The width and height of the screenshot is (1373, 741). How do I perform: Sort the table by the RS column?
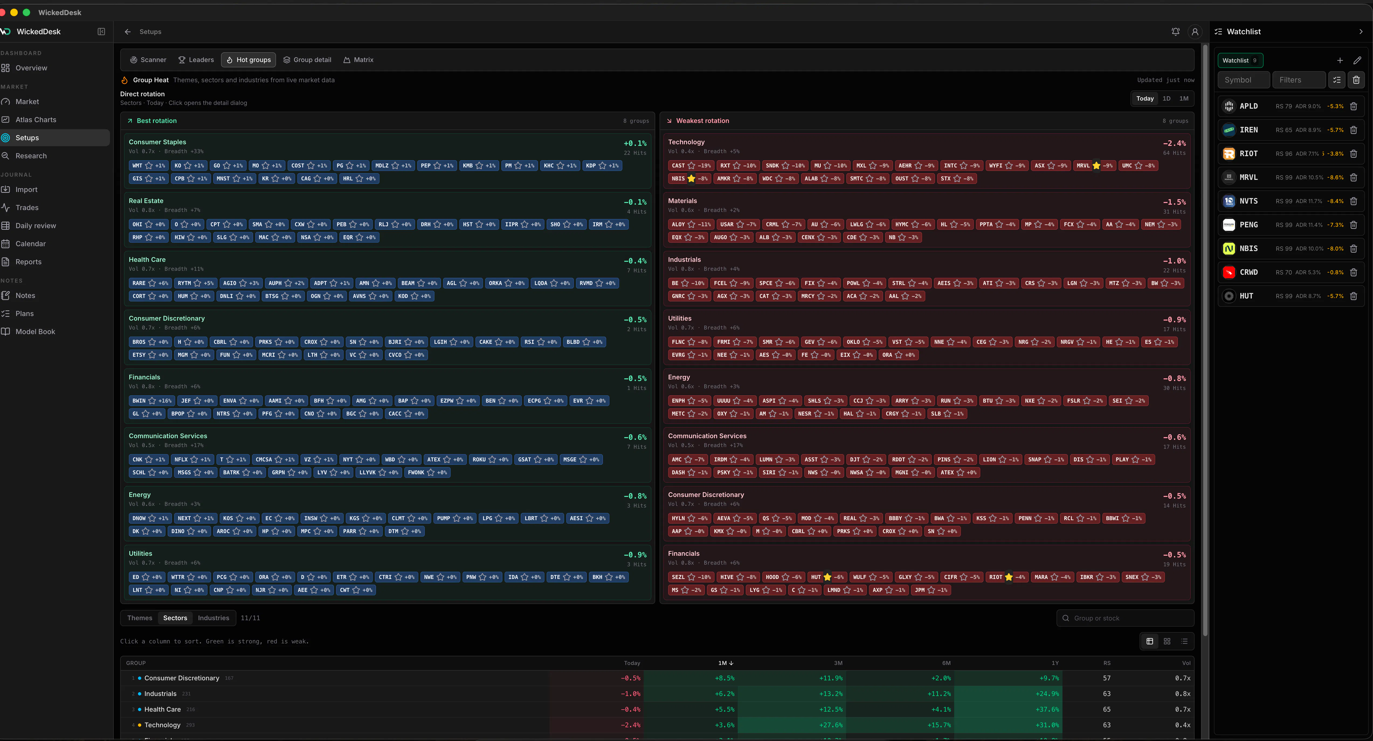point(1107,663)
